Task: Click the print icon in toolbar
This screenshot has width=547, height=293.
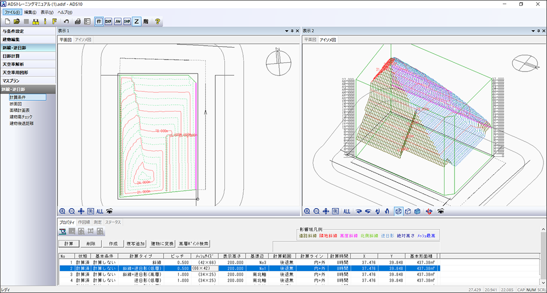Action: tap(78, 21)
